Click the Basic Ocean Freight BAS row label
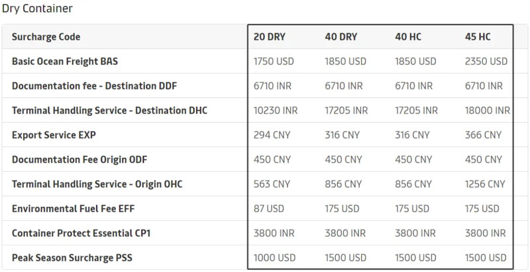530x272 pixels. tap(65, 61)
